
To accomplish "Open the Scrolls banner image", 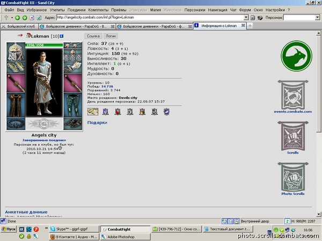I will [293, 136].
